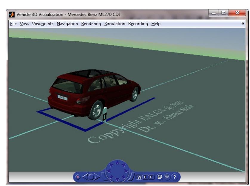
Task: Go to the next viewpoint arrow
Action: tap(97, 177)
